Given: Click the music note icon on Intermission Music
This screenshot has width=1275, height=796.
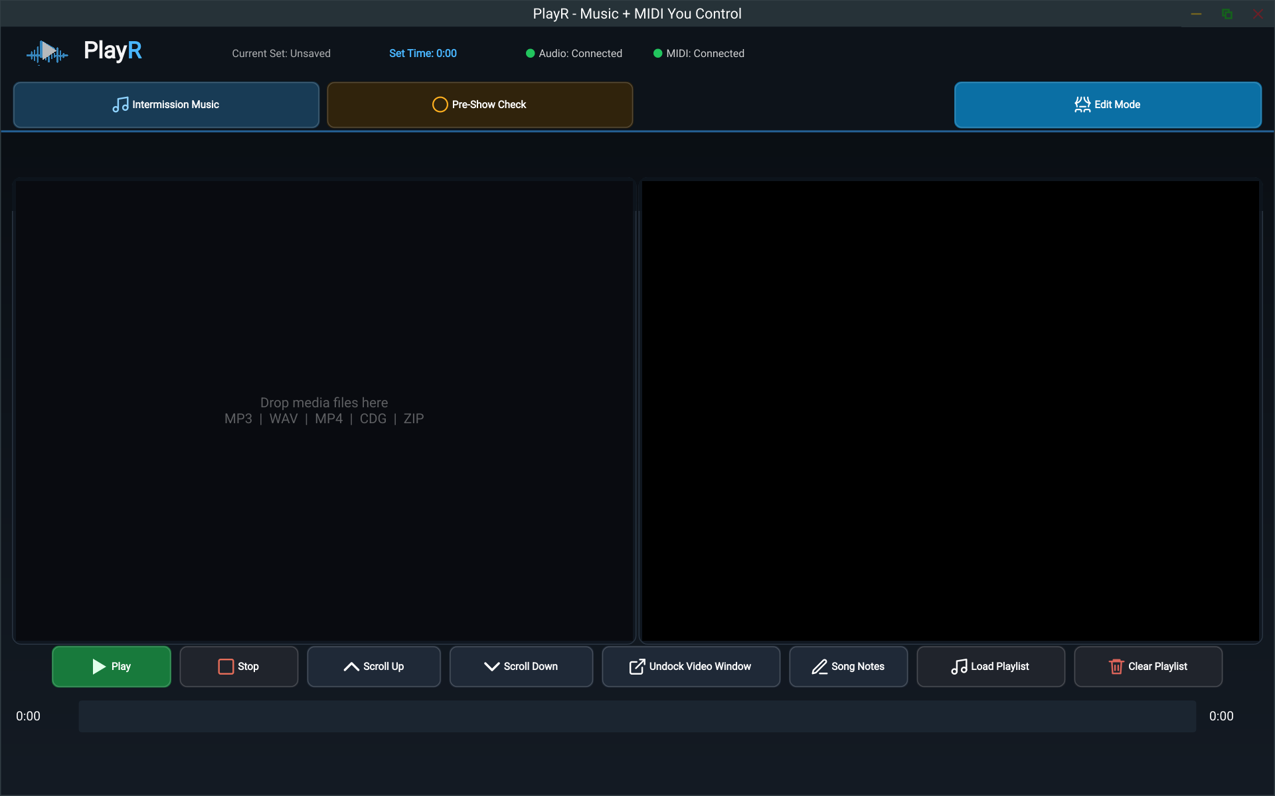Looking at the screenshot, I should tap(120, 105).
